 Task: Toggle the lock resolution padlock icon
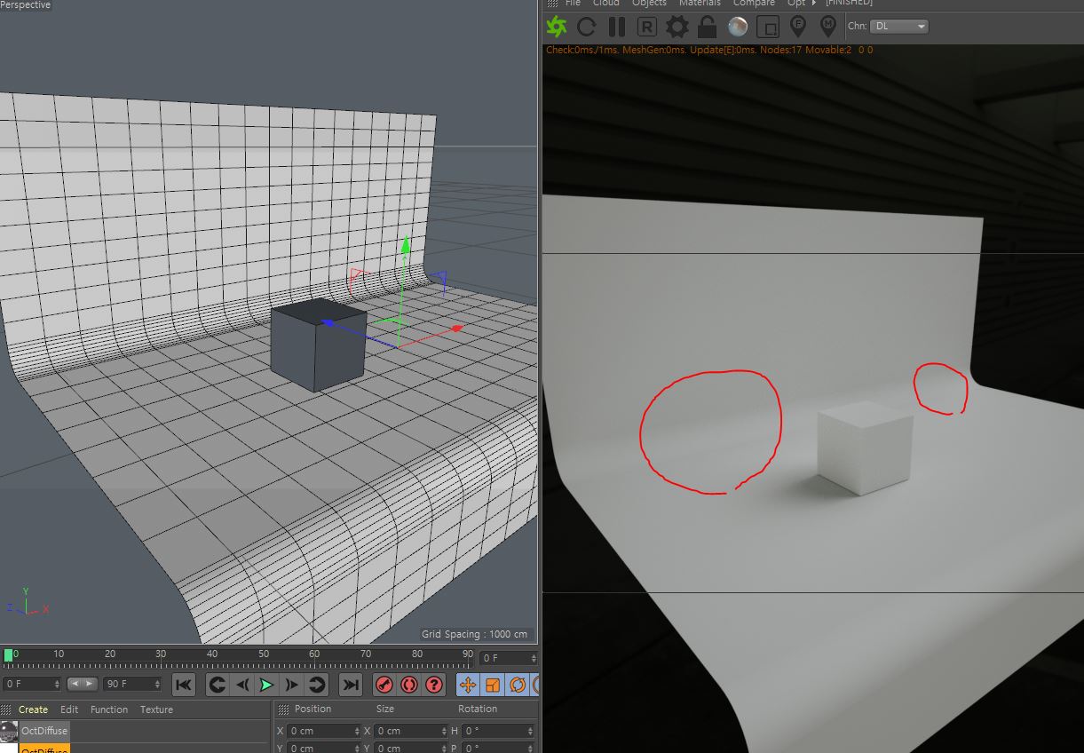tap(707, 27)
